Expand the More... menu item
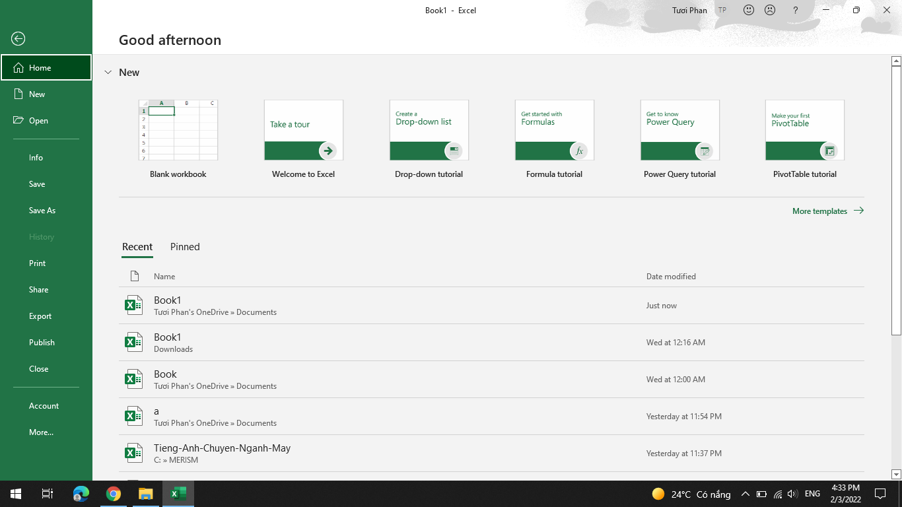 (x=46, y=432)
